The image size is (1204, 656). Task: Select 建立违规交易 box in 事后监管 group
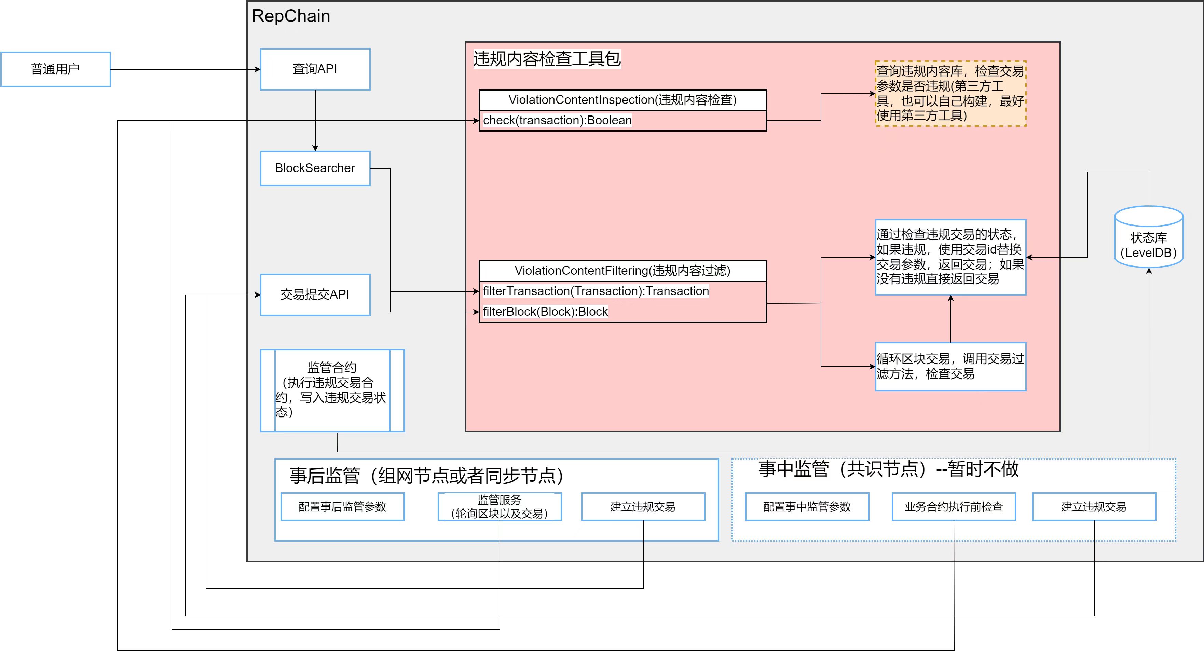(x=643, y=506)
